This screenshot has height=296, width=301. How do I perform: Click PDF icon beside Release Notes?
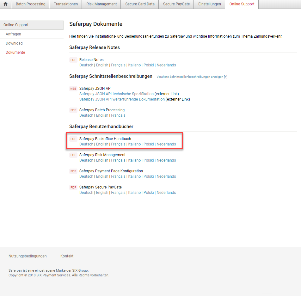point(73,60)
